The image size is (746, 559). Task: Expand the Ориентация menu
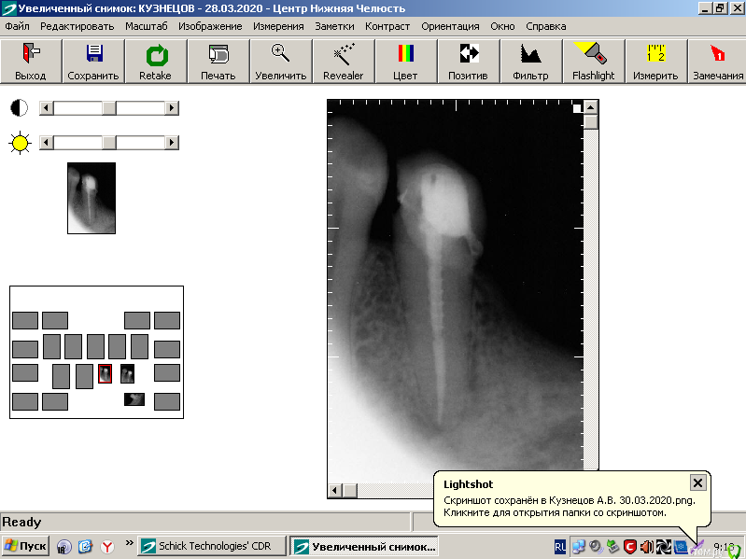point(449,26)
